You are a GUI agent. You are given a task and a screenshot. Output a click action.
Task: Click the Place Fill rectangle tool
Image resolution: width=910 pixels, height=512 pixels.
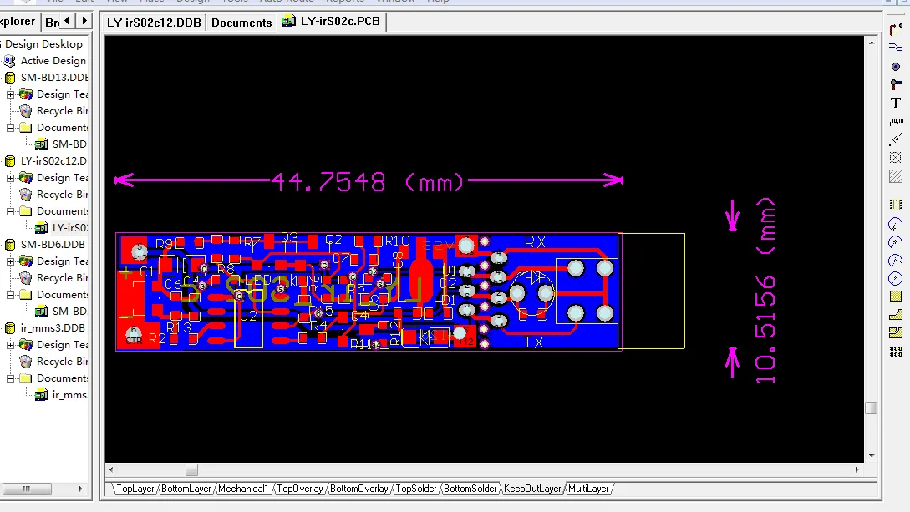click(896, 297)
